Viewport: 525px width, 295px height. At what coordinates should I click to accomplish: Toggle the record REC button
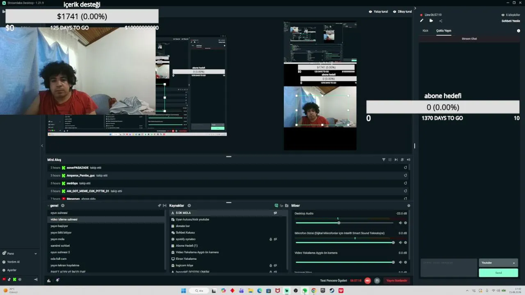click(367, 281)
